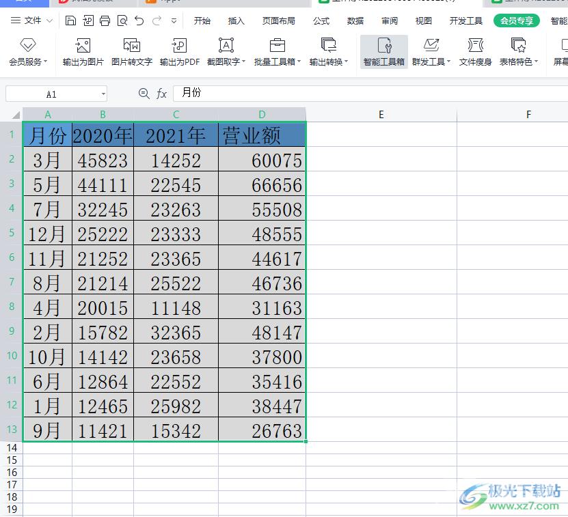The width and height of the screenshot is (568, 517).
Task: Click cell with value 23365
Action: 176,257
